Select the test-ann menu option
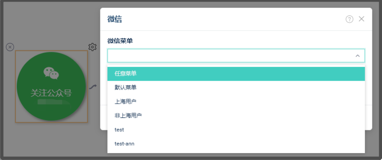The image size is (382, 160). (236, 144)
